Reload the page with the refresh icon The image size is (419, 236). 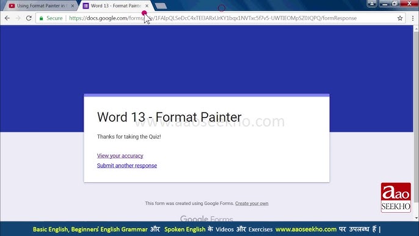tap(29, 18)
